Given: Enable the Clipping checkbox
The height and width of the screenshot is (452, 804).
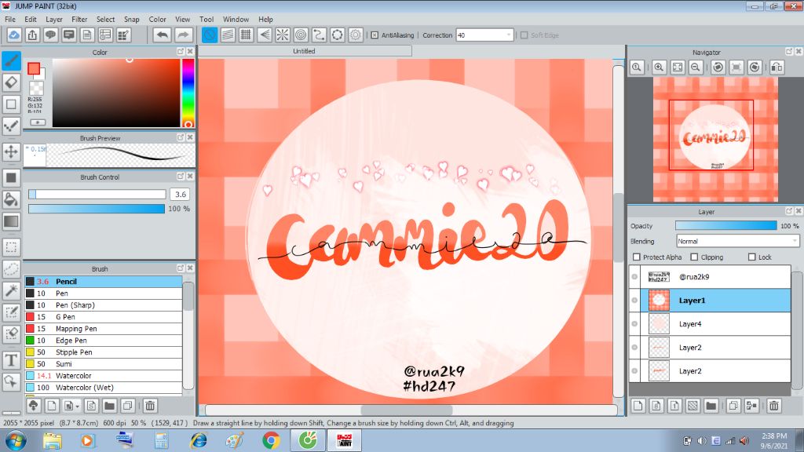Looking at the screenshot, I should click(694, 257).
